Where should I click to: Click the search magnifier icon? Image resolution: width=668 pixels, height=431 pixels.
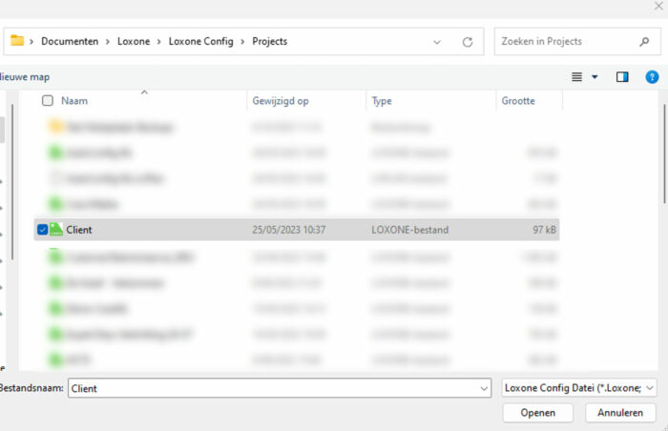pos(644,42)
